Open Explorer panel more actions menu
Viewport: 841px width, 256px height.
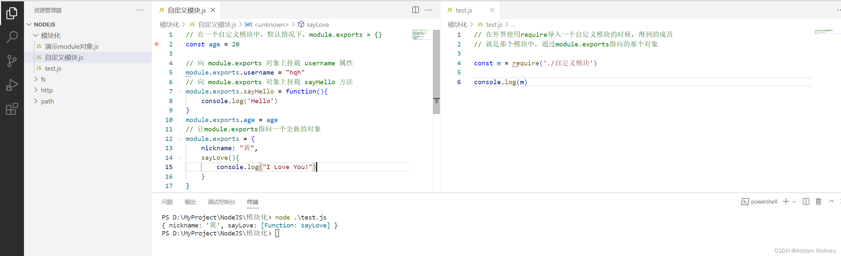[x=140, y=10]
